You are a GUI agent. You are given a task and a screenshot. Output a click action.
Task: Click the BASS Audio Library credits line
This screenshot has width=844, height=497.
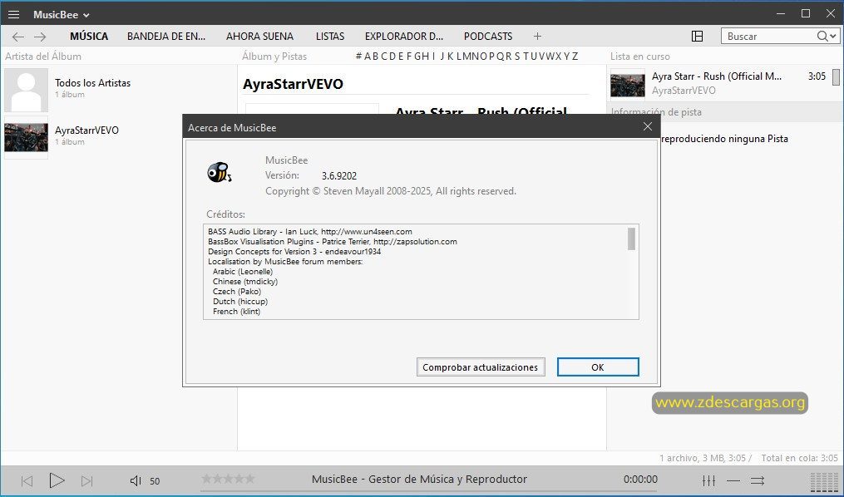(310, 231)
